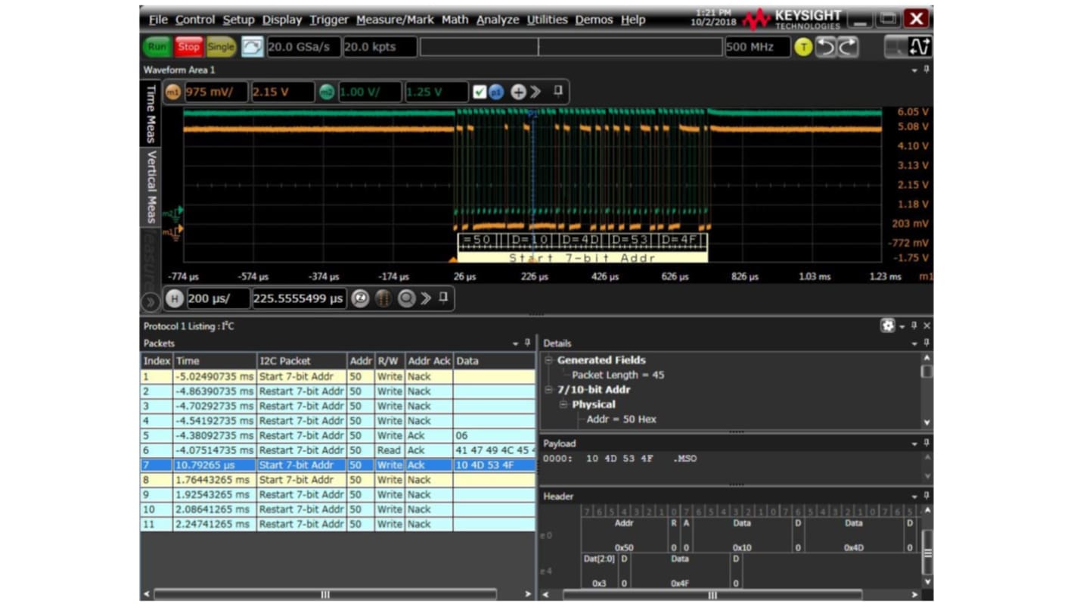
Task: Select packet row 6 with Read
Action: (x=338, y=450)
